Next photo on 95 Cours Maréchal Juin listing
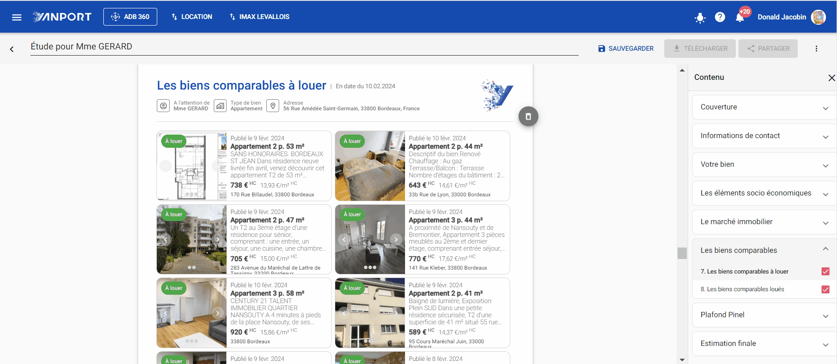Viewport: 837px width, 364px height. [396, 313]
